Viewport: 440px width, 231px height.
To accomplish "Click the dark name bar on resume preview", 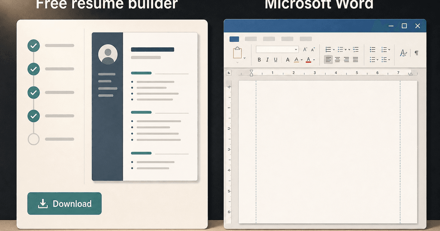I will coord(153,49).
